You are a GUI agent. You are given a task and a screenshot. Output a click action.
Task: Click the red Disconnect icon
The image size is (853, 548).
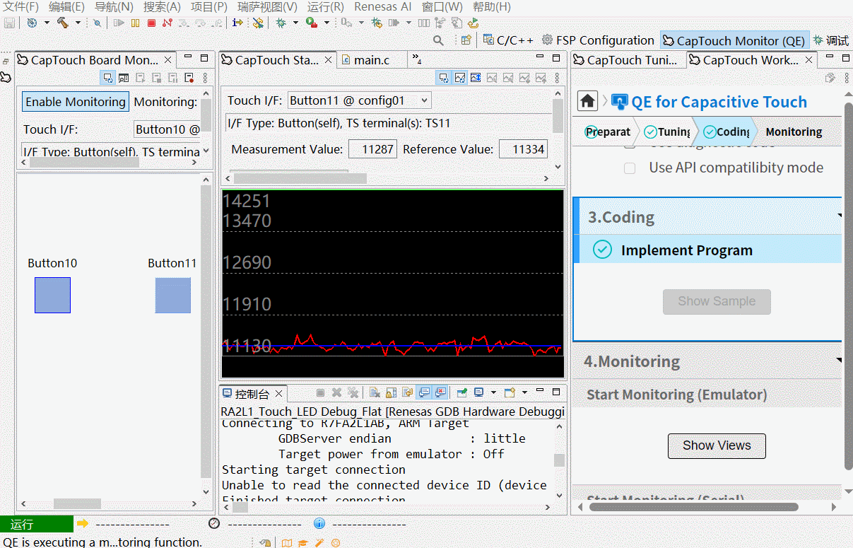pos(167,23)
